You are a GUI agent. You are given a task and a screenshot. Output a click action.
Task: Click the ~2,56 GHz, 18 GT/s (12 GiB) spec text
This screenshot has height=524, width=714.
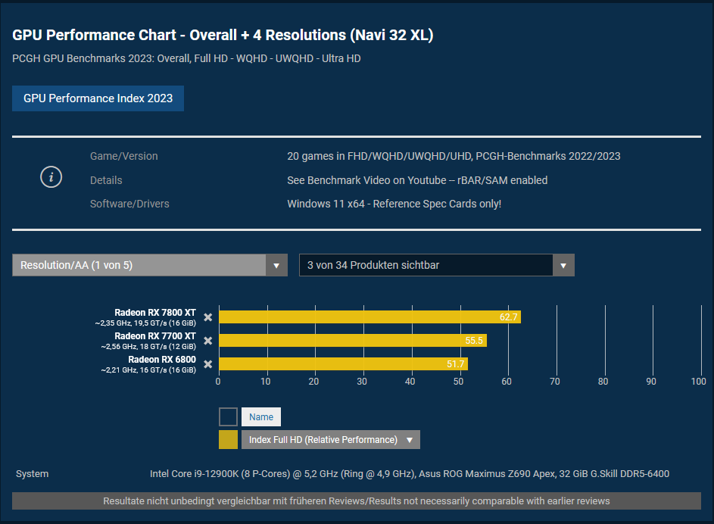pyautogui.click(x=148, y=347)
